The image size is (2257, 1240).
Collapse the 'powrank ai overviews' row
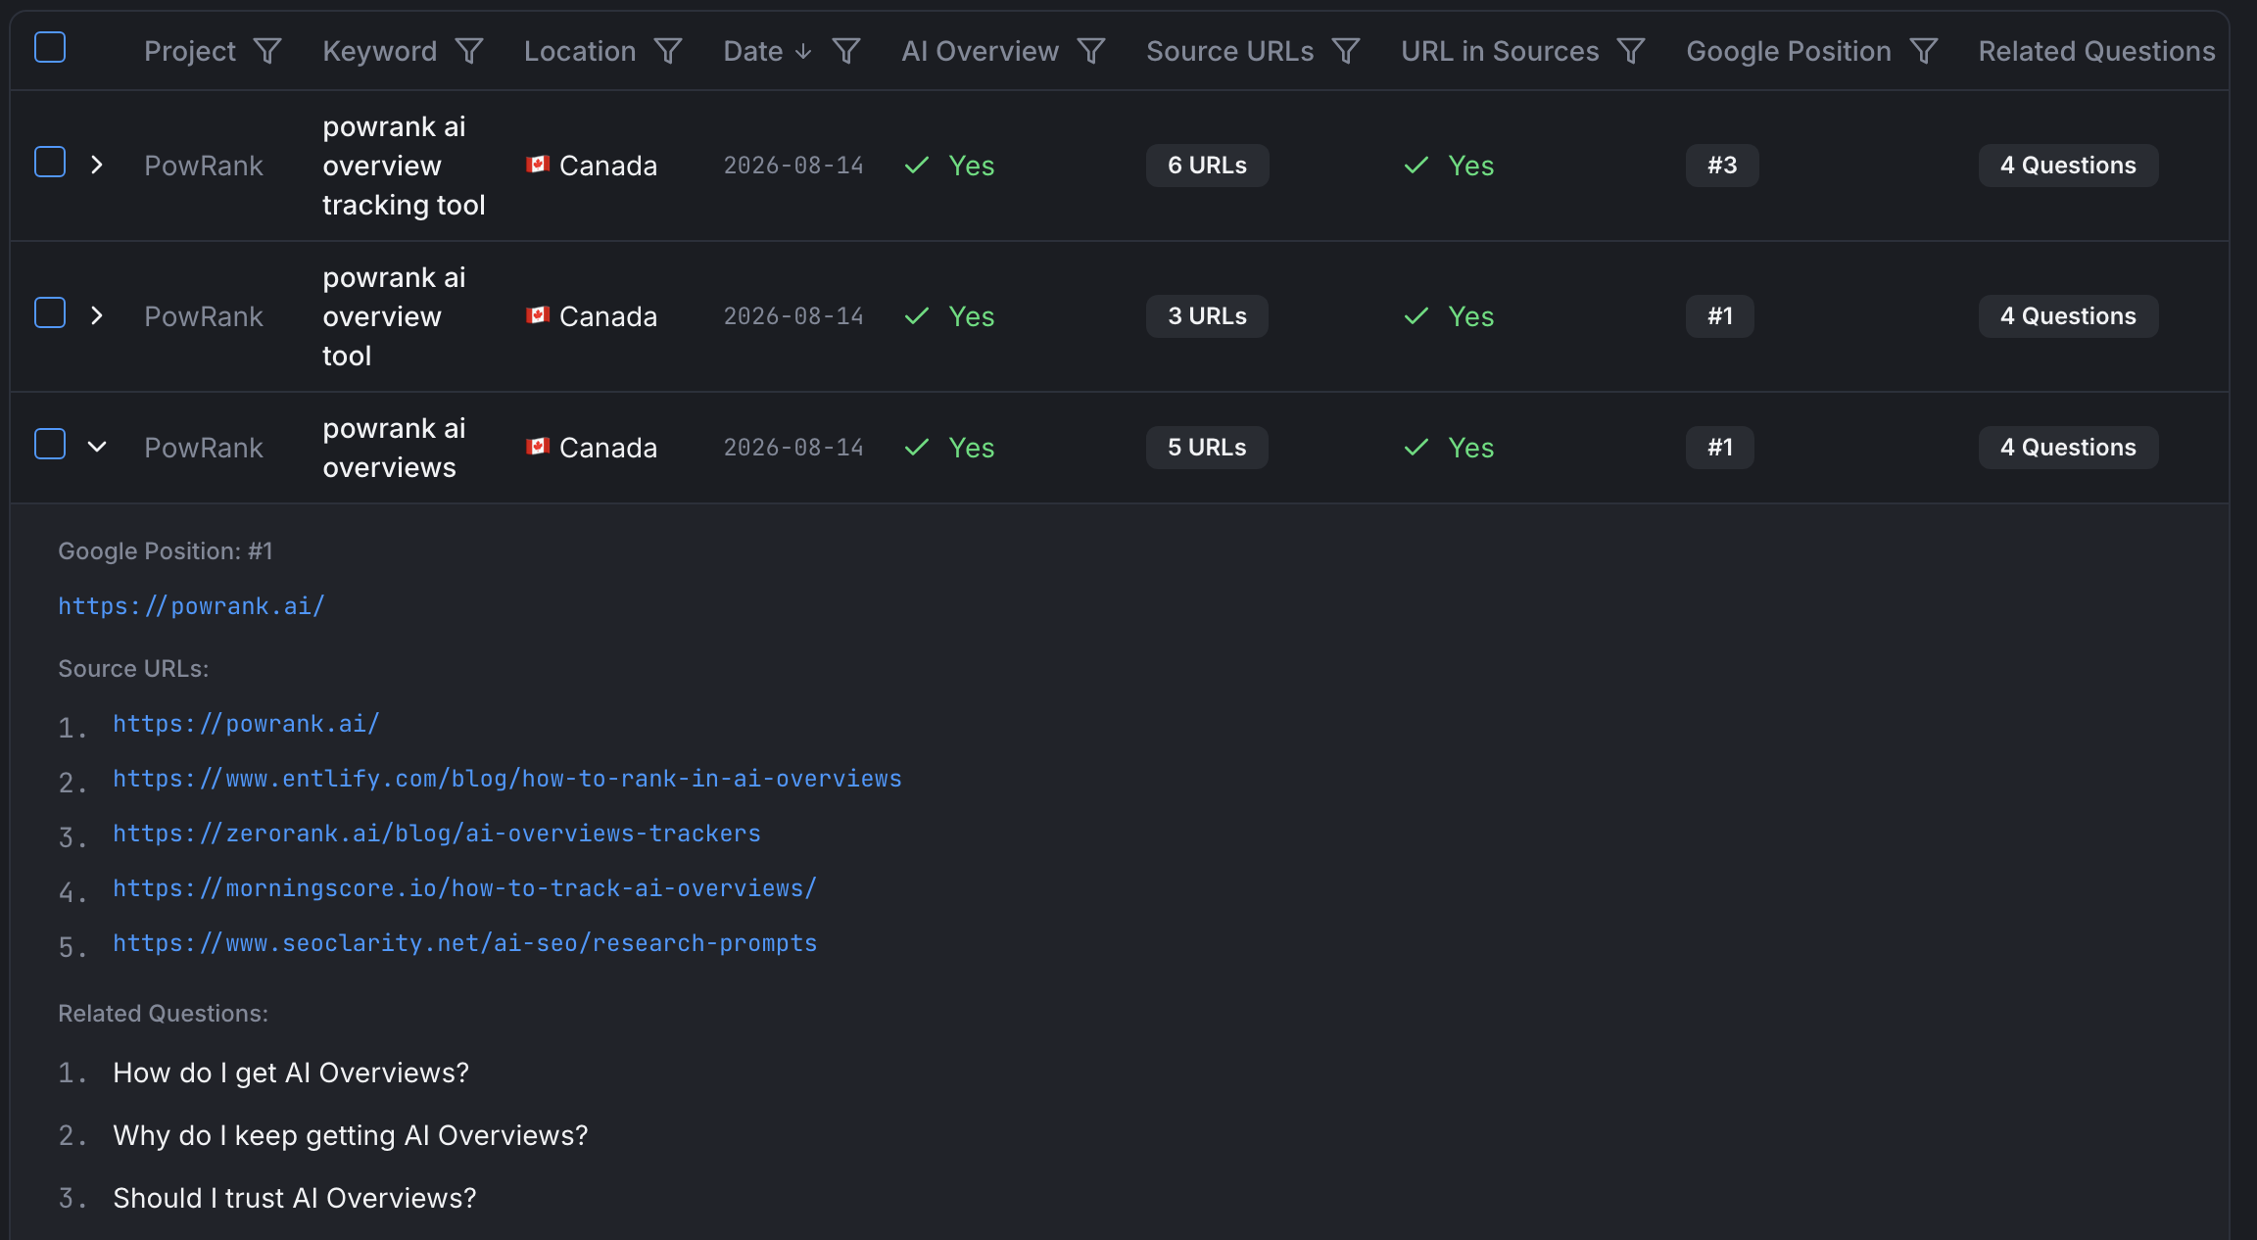point(96,447)
